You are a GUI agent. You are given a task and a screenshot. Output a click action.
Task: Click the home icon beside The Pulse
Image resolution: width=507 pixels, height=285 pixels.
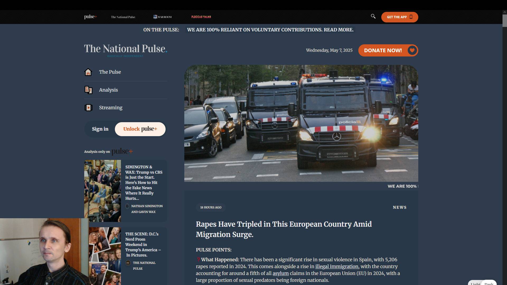[88, 72]
